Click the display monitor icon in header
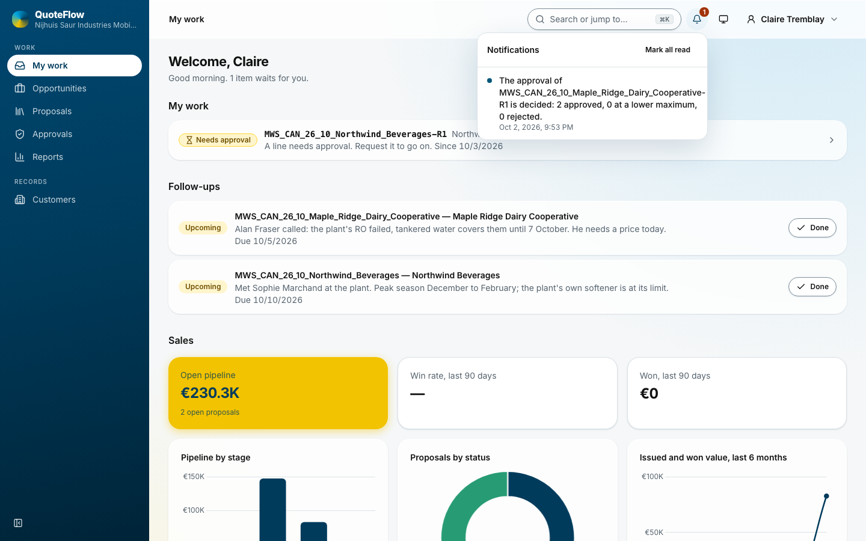Viewport: 866px width, 541px height. (723, 19)
